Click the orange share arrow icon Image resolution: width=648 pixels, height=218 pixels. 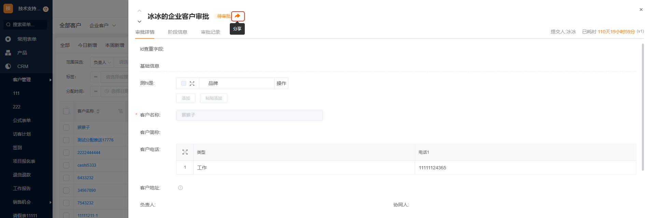[x=238, y=16]
